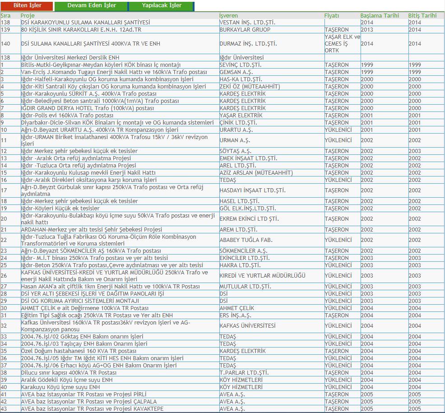Click DURMAZ İNŞ. LTD.ŞTİ. employer cell
Image resolution: width=445 pixels, height=413 pixels.
pos(272,44)
